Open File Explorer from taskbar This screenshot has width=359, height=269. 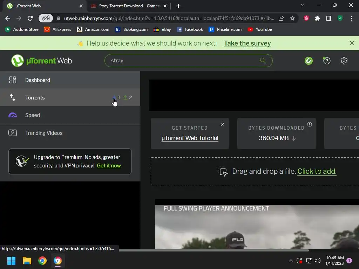click(27, 261)
